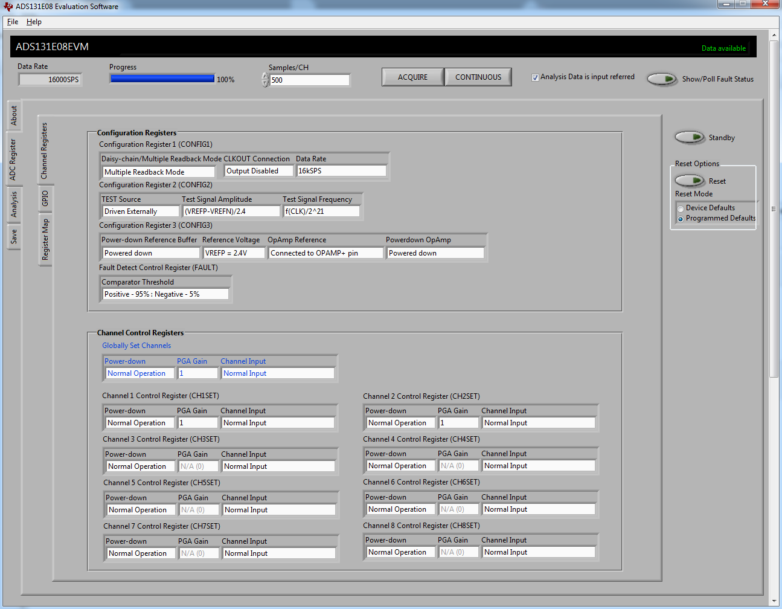
Task: Open the global Power-down dropdown
Action: click(x=140, y=373)
